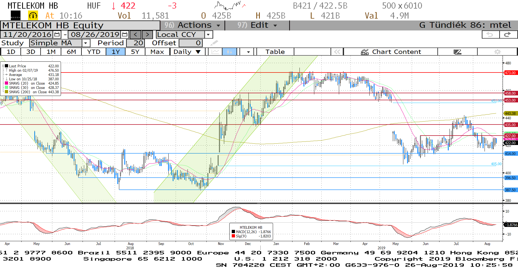
Task: Click the Last Price black color swatch
Action: 6,66
